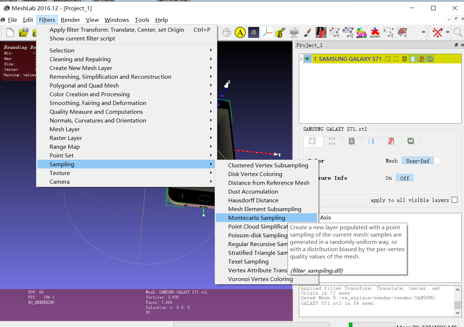
Task: Toggle the trackball globe icon
Action: 227,32
